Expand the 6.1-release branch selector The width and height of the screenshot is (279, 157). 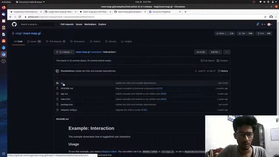tap(64, 52)
